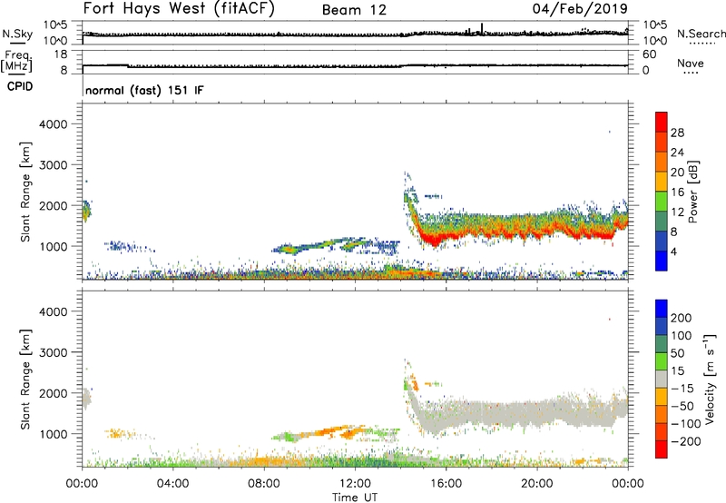Click the '20:00' time tick label
The height and width of the screenshot is (503, 726).
point(537,484)
